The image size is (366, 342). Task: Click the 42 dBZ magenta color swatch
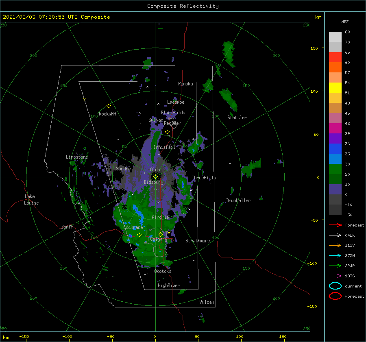(335, 128)
